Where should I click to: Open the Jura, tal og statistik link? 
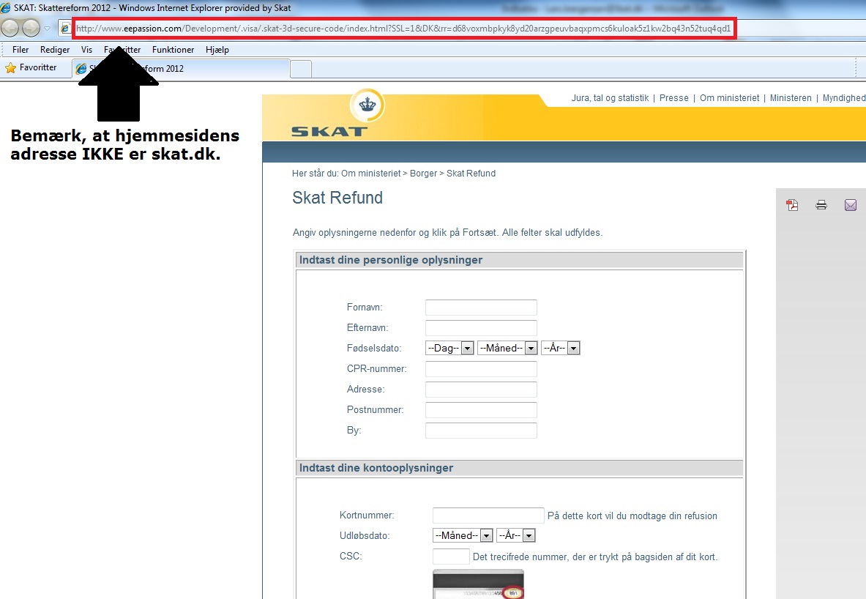pos(610,98)
